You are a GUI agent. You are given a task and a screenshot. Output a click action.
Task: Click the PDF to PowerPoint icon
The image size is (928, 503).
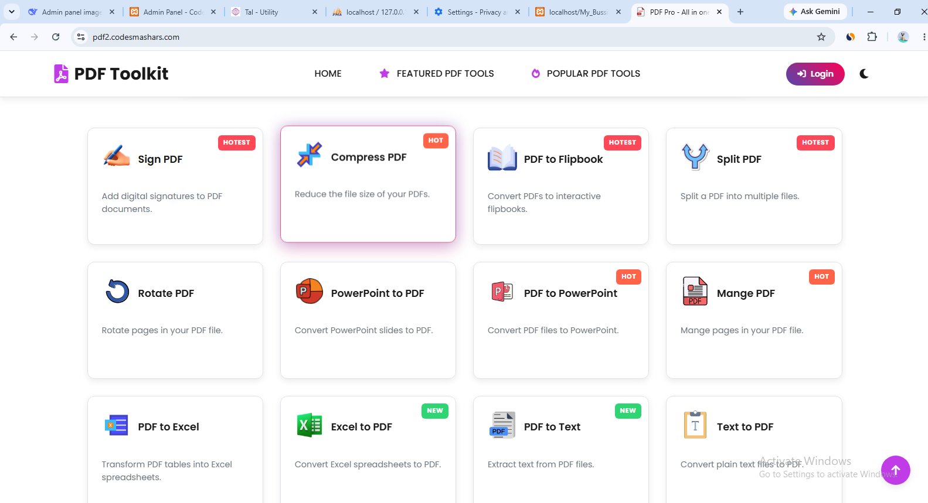[x=502, y=291]
